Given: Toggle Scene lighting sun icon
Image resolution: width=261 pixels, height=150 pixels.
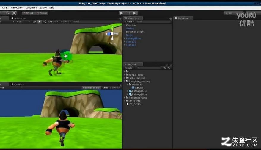Looking at the screenshot, I should click(39, 22).
